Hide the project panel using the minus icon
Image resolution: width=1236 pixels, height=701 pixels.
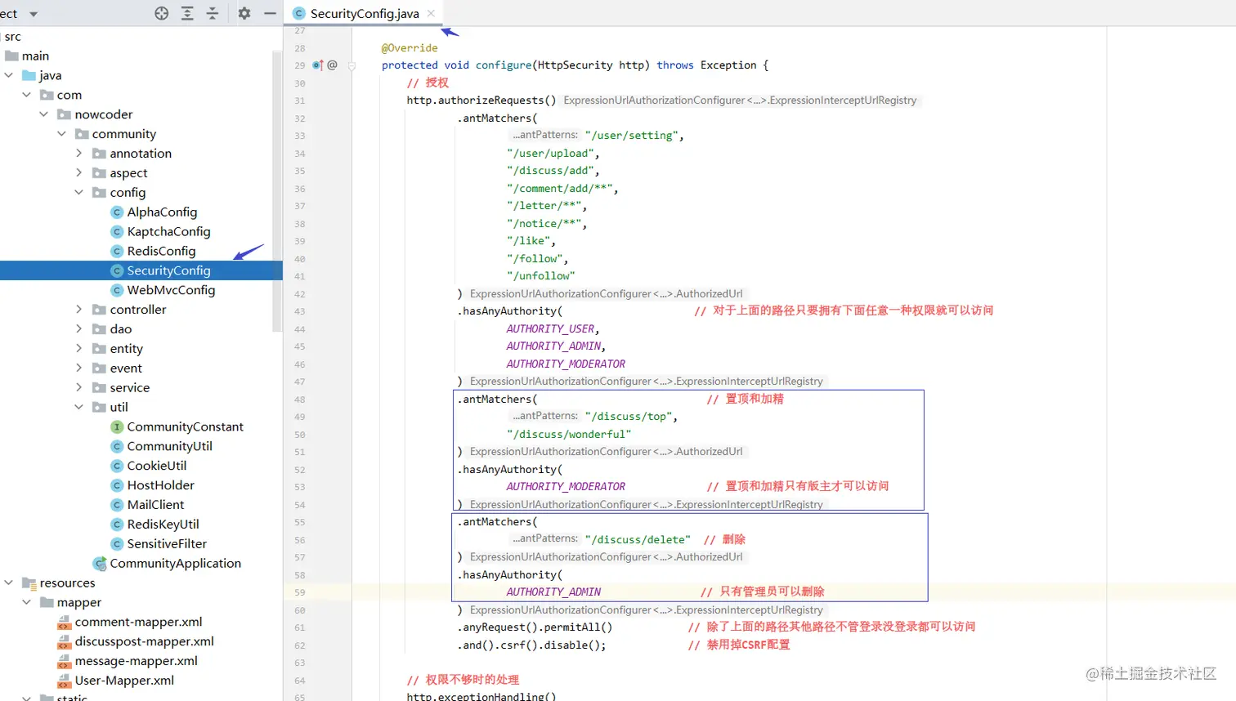pos(270,13)
